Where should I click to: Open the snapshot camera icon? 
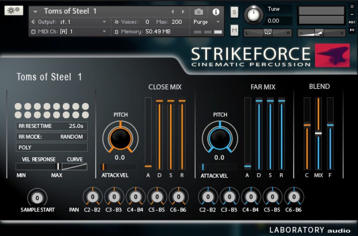pyautogui.click(x=199, y=12)
